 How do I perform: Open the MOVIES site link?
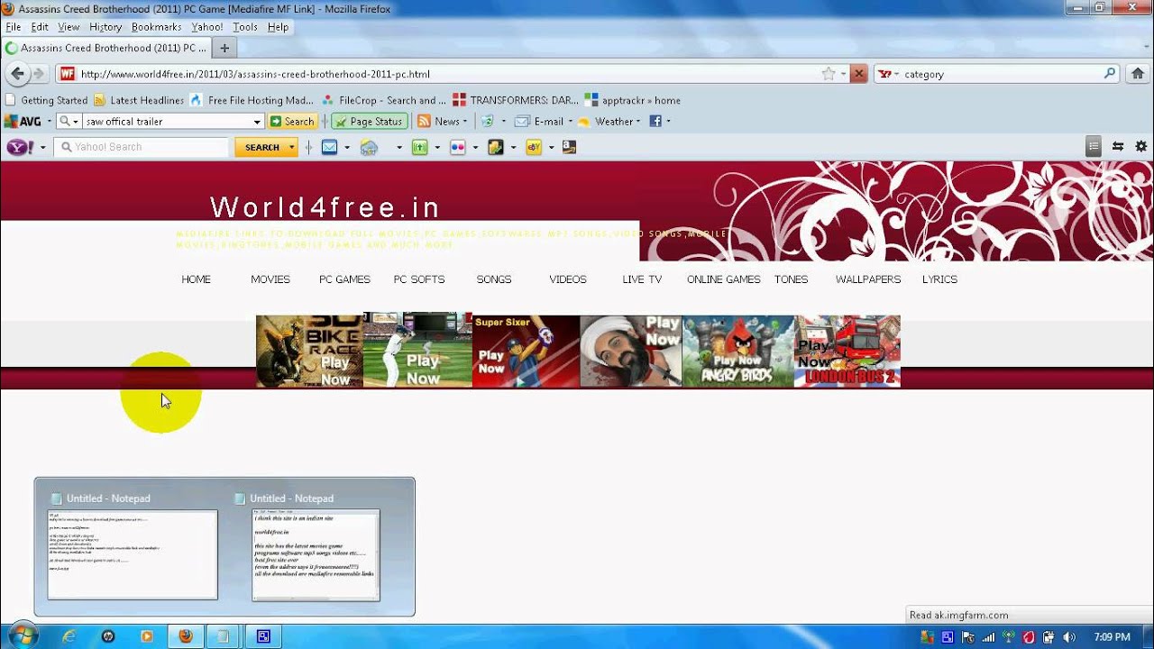(270, 279)
